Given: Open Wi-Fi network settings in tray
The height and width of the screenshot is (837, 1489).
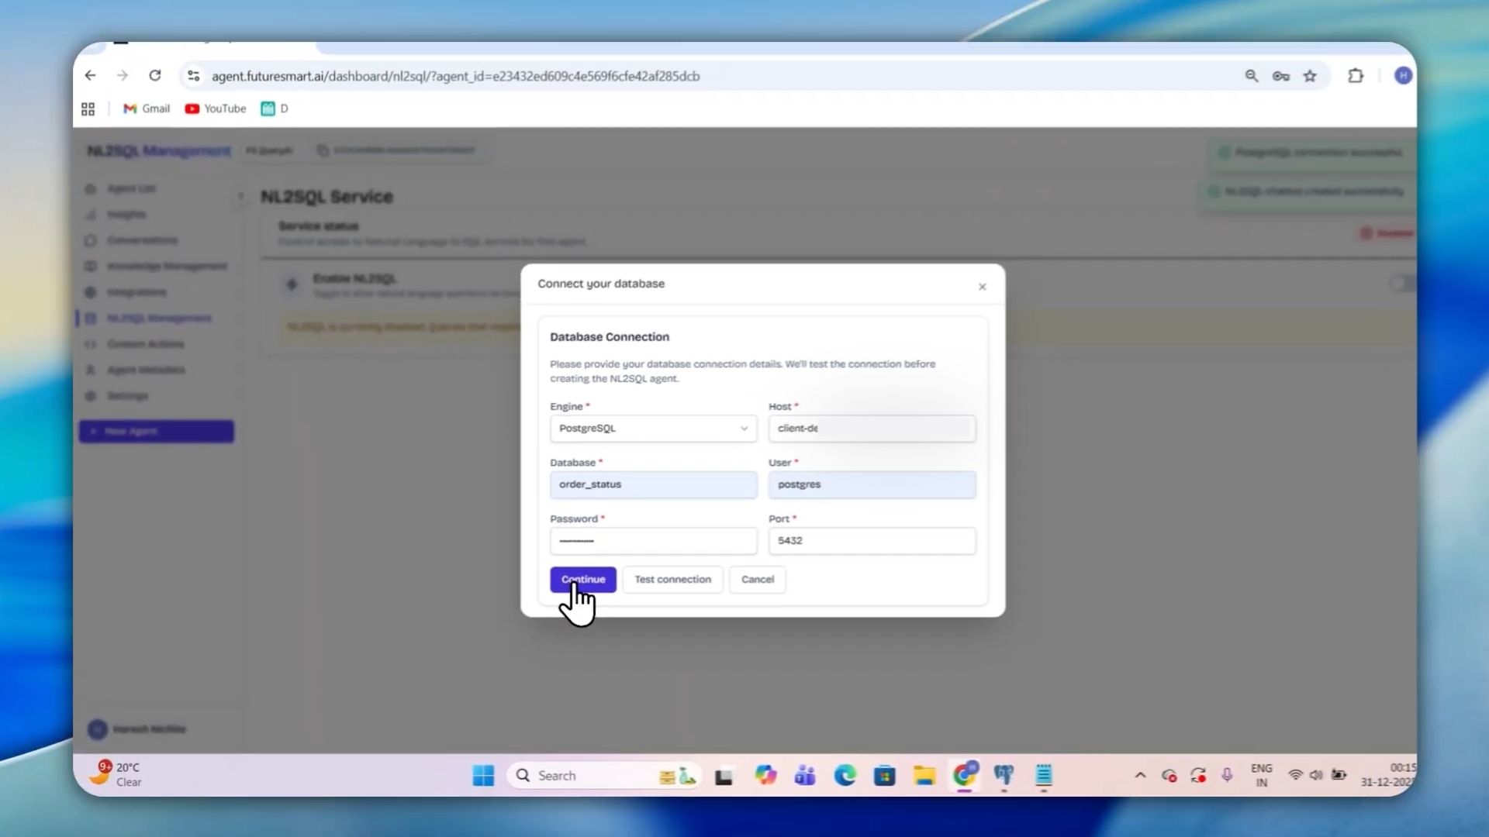Looking at the screenshot, I should (1294, 775).
